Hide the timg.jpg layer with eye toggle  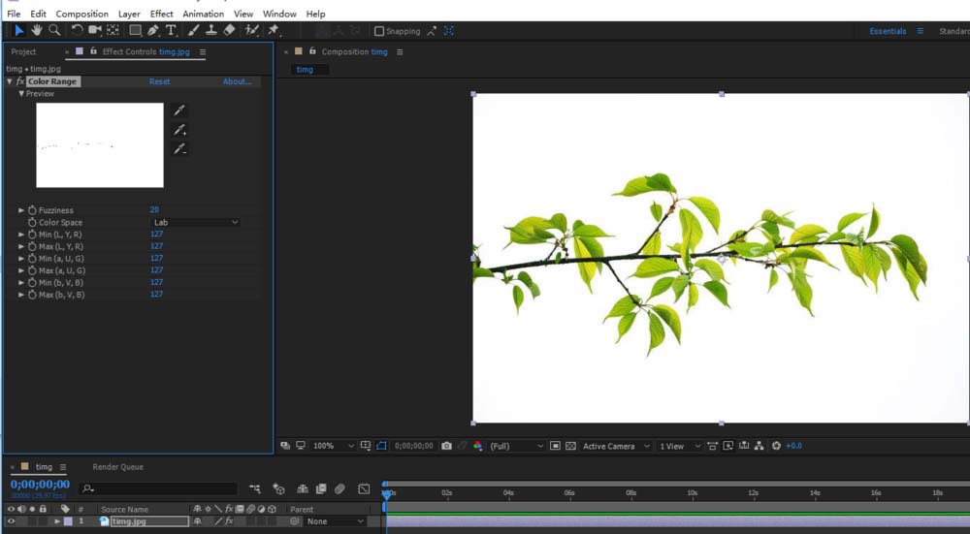[x=12, y=521]
